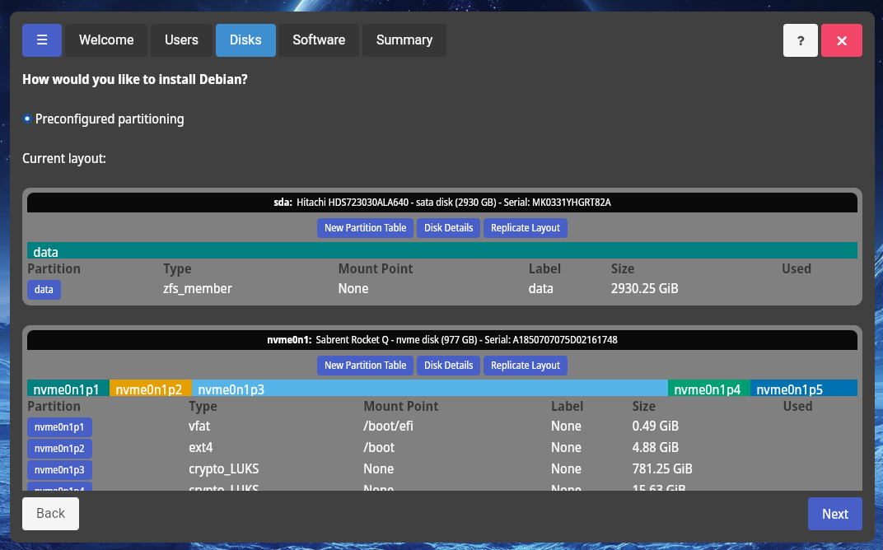Click New Partition Table for nvme0n1
883x550 pixels.
pos(365,366)
